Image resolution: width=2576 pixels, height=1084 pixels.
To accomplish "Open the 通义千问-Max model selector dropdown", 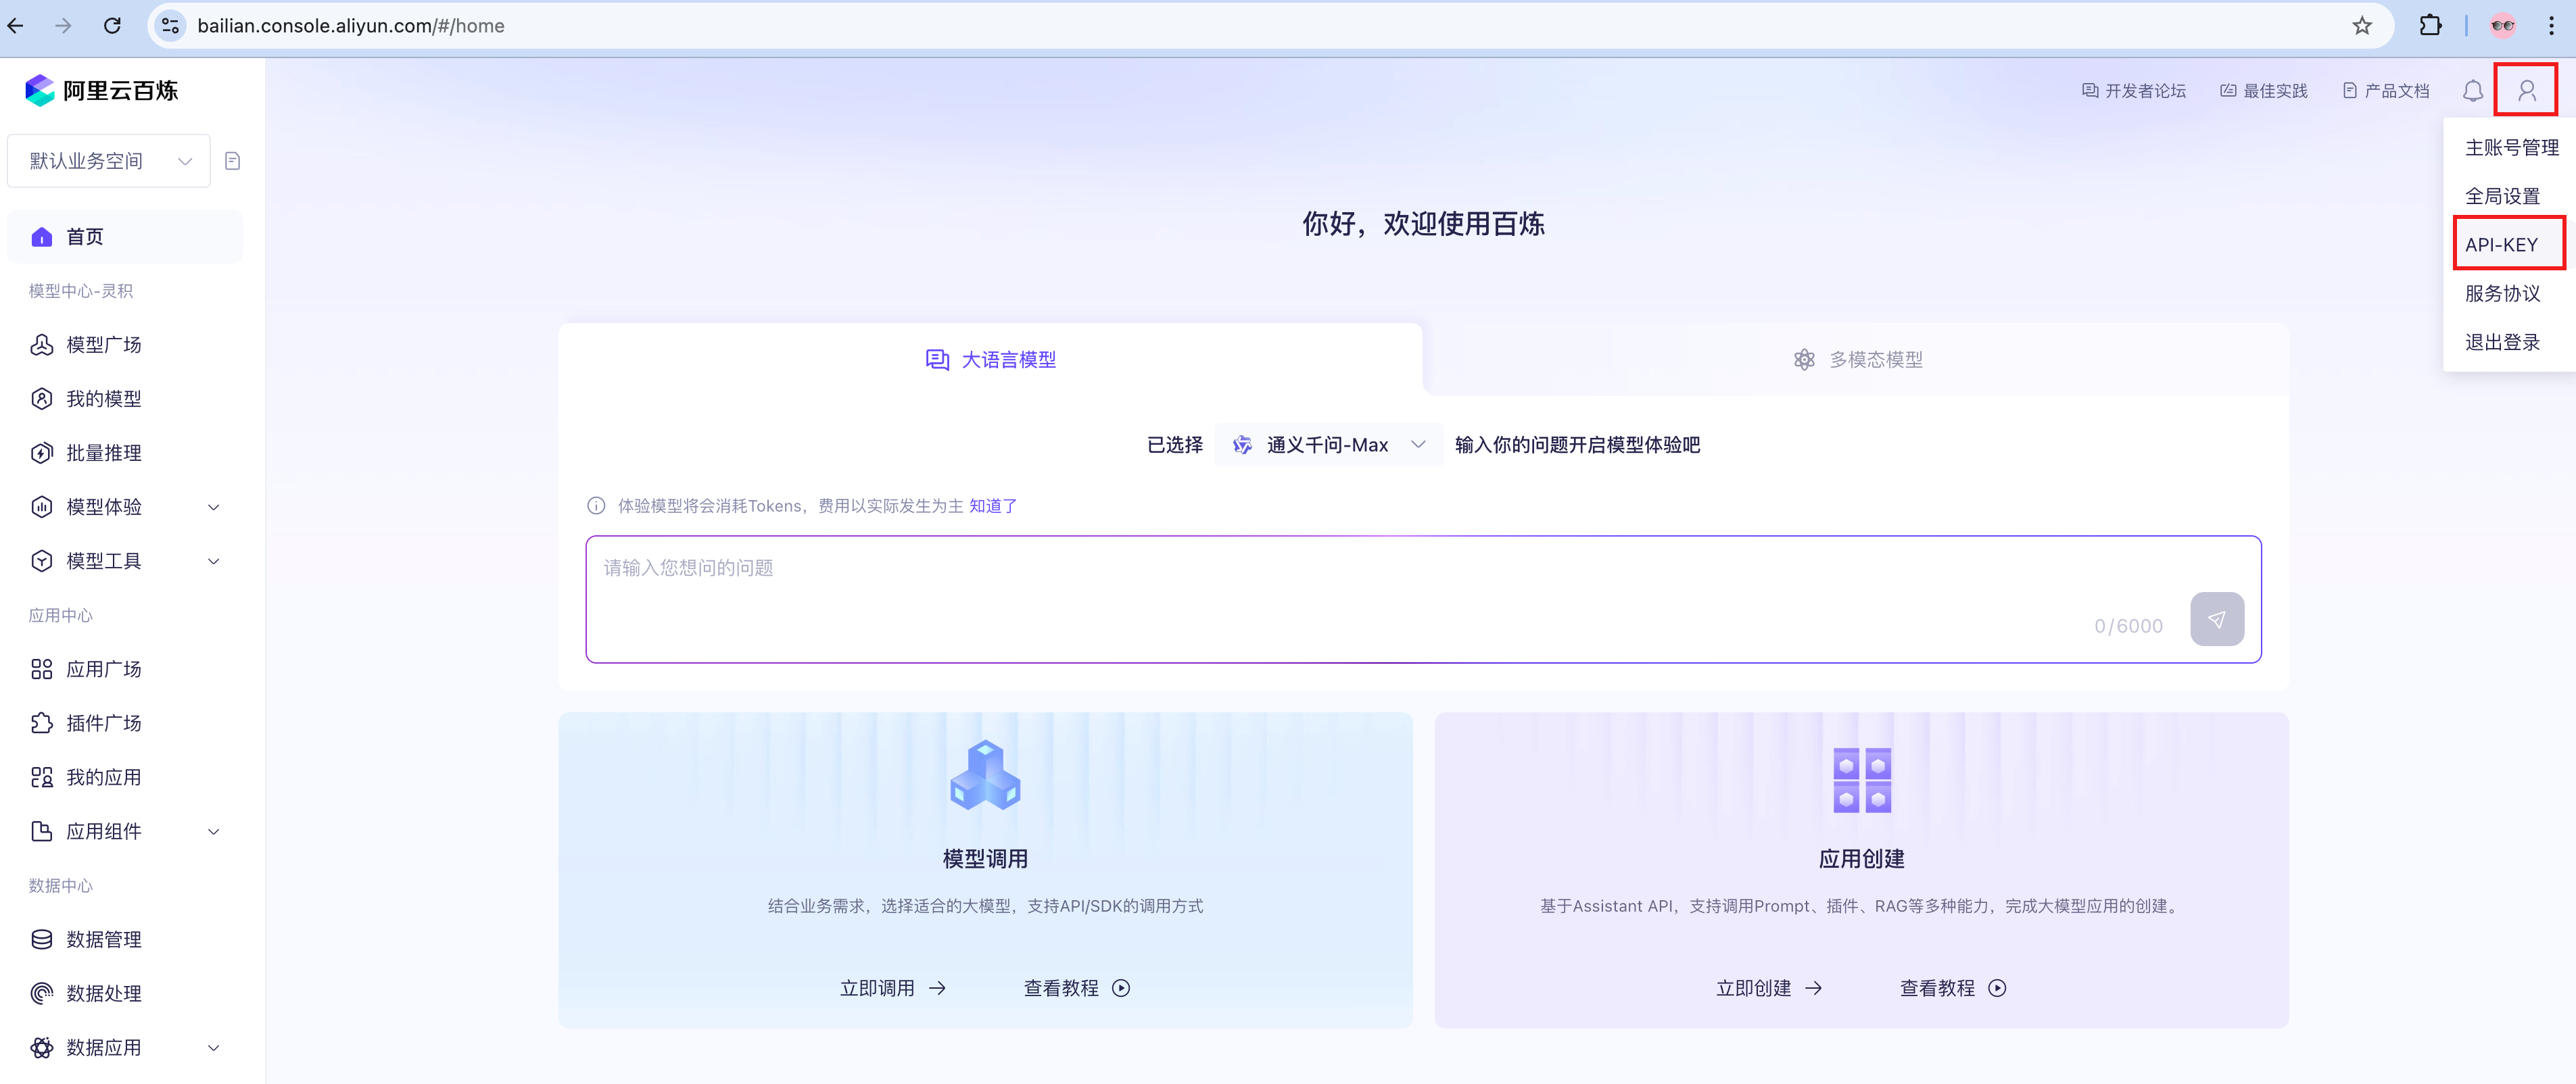I will [x=1328, y=444].
